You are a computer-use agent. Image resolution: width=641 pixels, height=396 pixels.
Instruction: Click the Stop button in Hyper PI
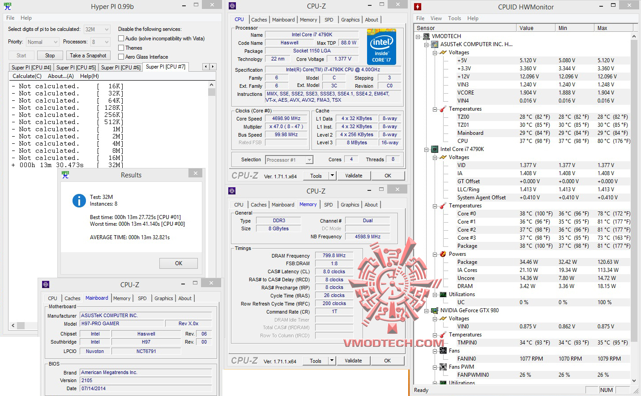tap(50, 56)
